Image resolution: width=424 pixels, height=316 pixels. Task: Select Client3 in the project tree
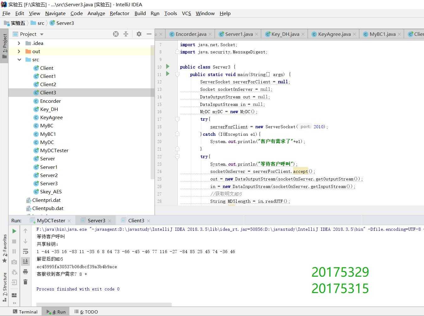pyautogui.click(x=81, y=93)
